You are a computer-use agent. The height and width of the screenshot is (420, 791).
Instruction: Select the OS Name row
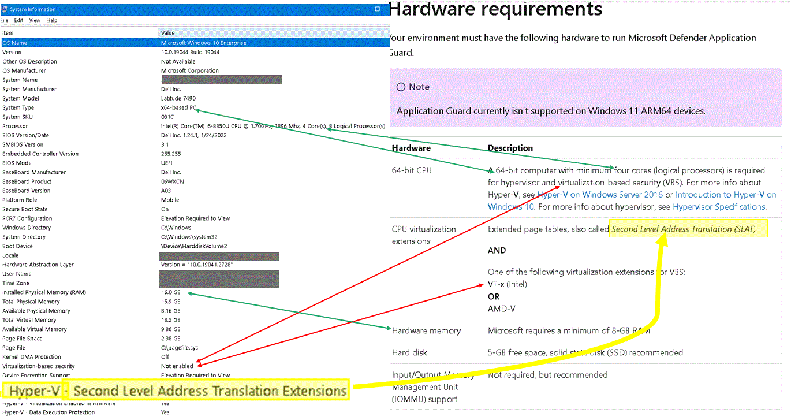point(195,43)
